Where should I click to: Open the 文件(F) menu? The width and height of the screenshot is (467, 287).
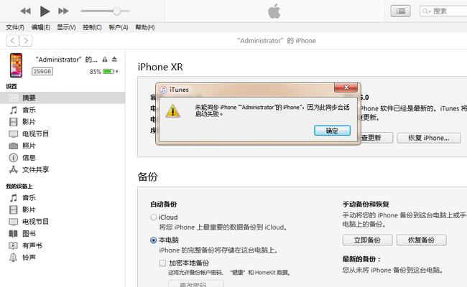pyautogui.click(x=15, y=27)
